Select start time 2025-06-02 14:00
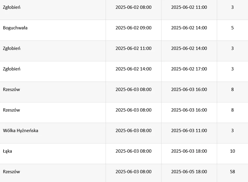 [x=133, y=69]
